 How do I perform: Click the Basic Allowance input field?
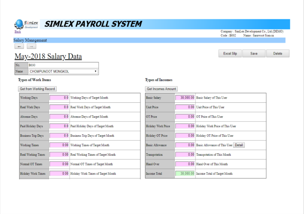click(x=185, y=145)
